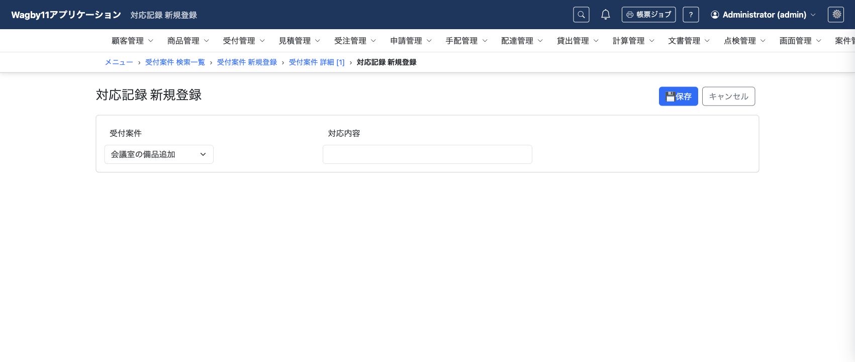Expand the 手配管理 menu

click(466, 41)
